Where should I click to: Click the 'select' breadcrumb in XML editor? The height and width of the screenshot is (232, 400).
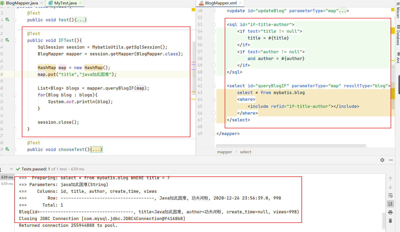pyautogui.click(x=246, y=152)
